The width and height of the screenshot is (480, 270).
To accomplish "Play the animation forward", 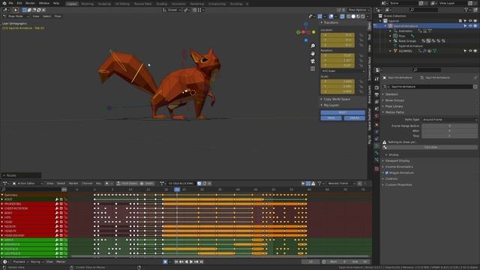I will pos(191,262).
